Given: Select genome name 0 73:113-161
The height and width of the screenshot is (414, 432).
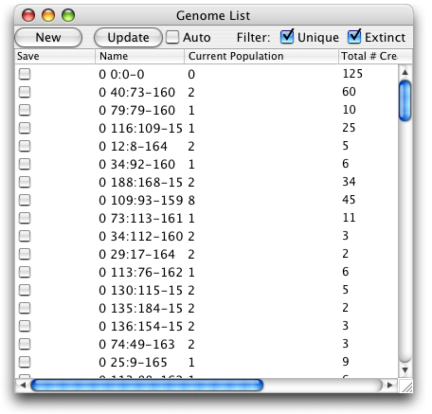Looking at the screenshot, I should 140,219.
